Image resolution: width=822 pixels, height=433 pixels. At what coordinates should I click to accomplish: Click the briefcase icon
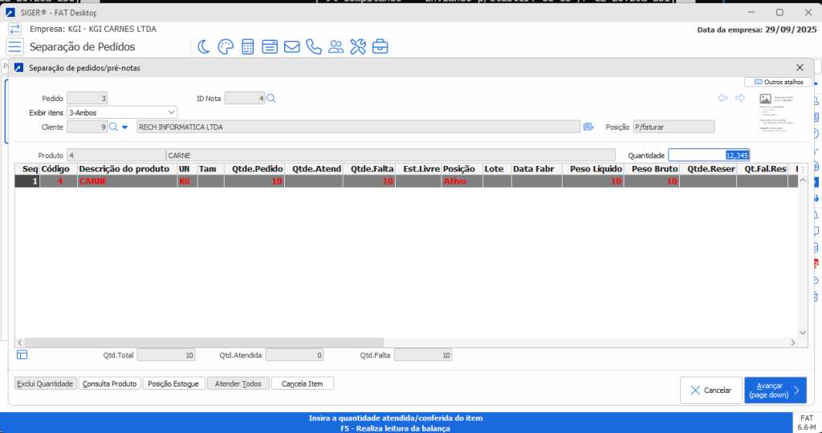point(380,47)
